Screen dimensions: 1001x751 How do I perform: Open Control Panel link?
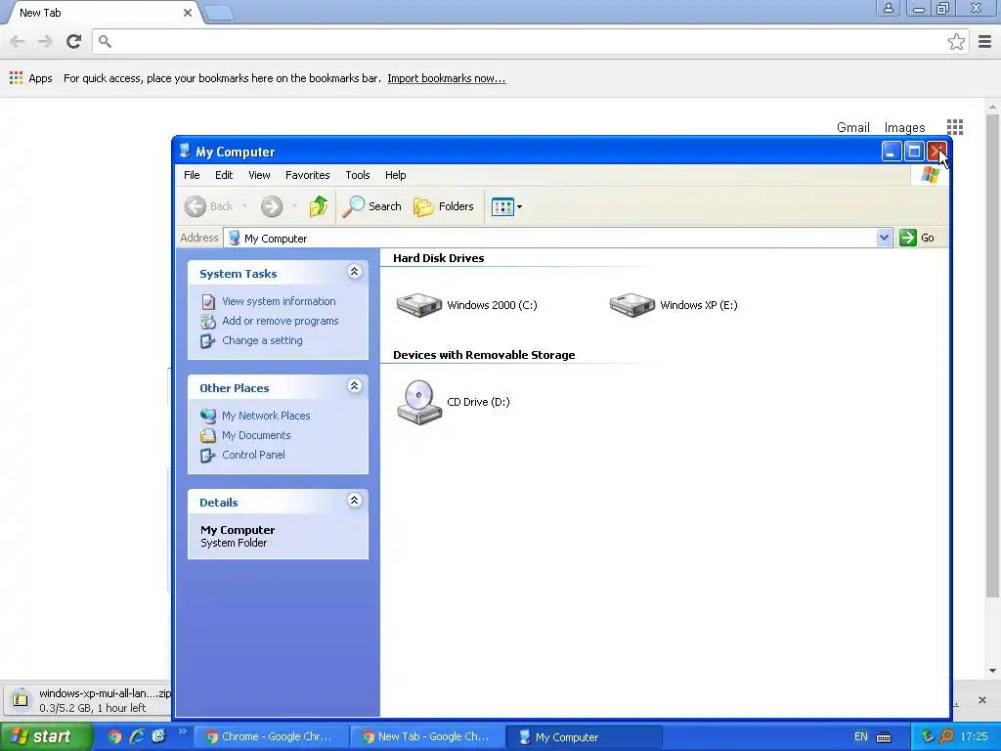[x=253, y=456]
